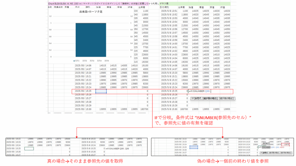Screen dimensions: 296x166
Task: Select the green グラフ用 header cell
Action: (195, 3)
